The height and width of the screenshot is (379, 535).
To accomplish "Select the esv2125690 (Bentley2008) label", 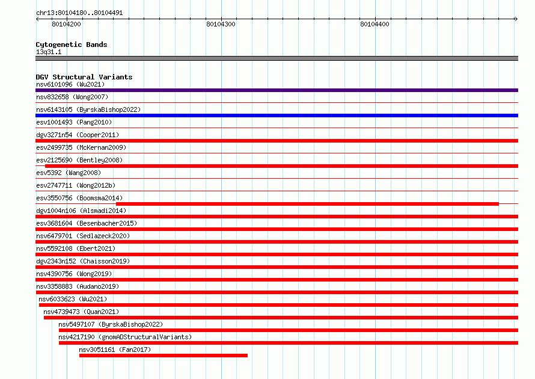I will coord(79,160).
